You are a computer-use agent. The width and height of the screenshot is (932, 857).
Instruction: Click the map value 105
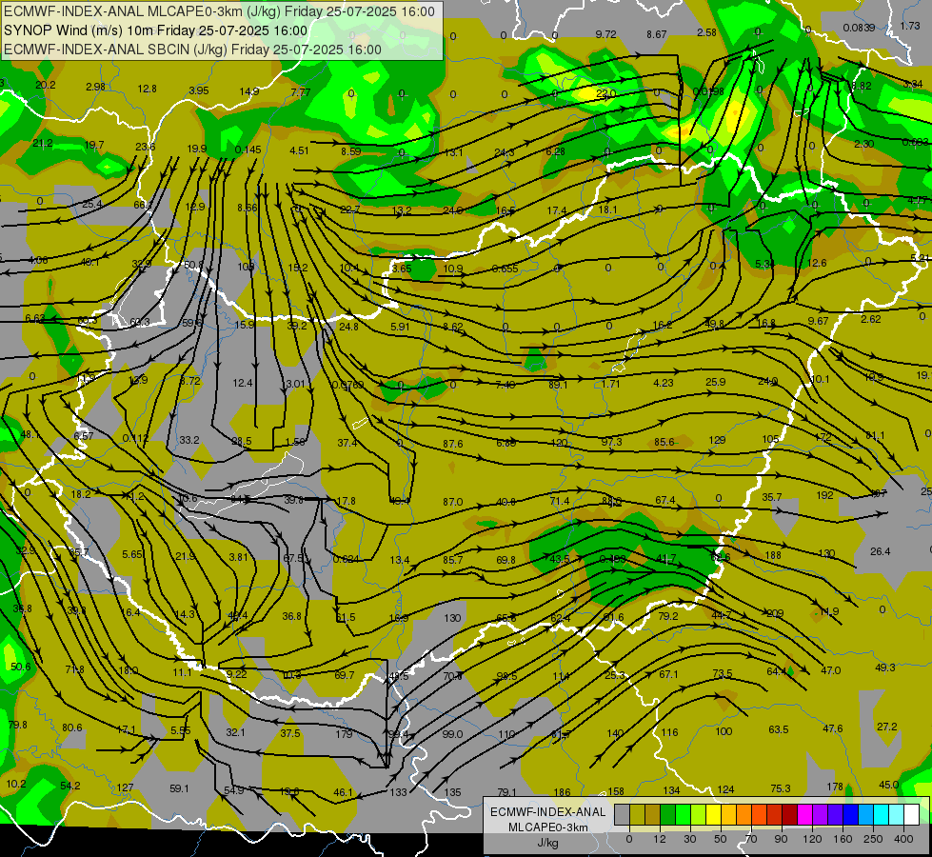pyautogui.click(x=770, y=439)
